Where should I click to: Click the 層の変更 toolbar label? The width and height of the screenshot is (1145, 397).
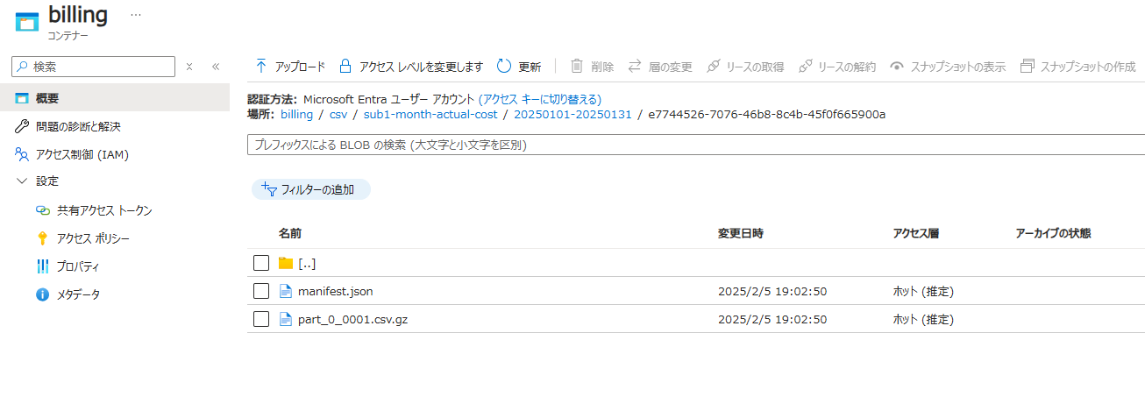tap(671, 67)
